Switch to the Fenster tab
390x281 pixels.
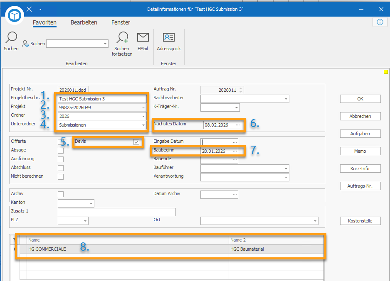(x=121, y=22)
